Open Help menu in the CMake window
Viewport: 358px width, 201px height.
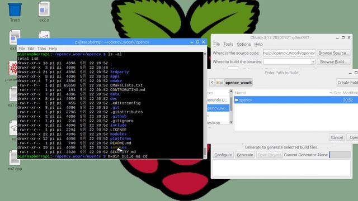pyautogui.click(x=258, y=44)
